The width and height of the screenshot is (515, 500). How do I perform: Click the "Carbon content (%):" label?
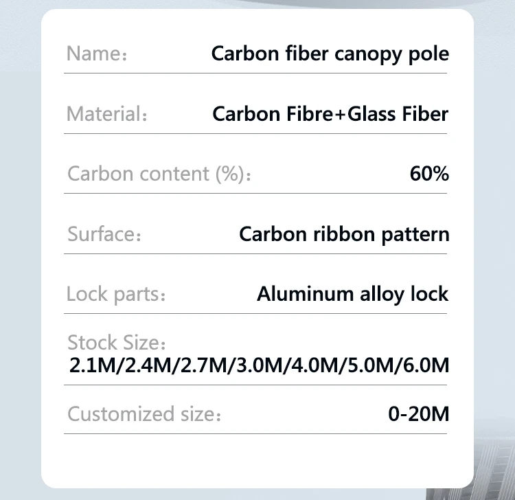pyautogui.click(x=159, y=174)
